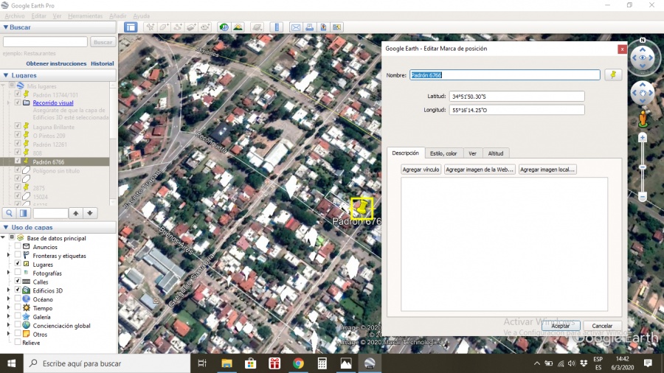Click the Email envelope toolbar icon
664x373 pixels.
296,27
